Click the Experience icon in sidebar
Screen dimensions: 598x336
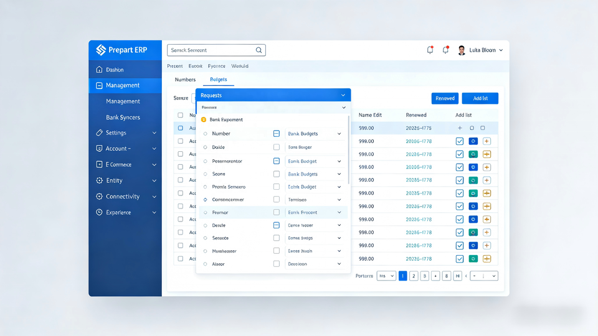99,212
